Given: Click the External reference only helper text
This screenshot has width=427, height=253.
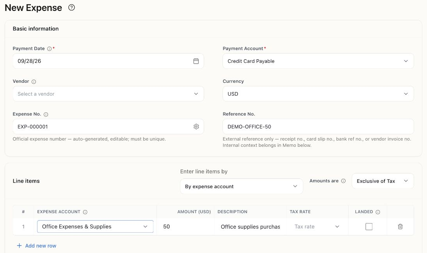Looking at the screenshot, I should click(317, 142).
